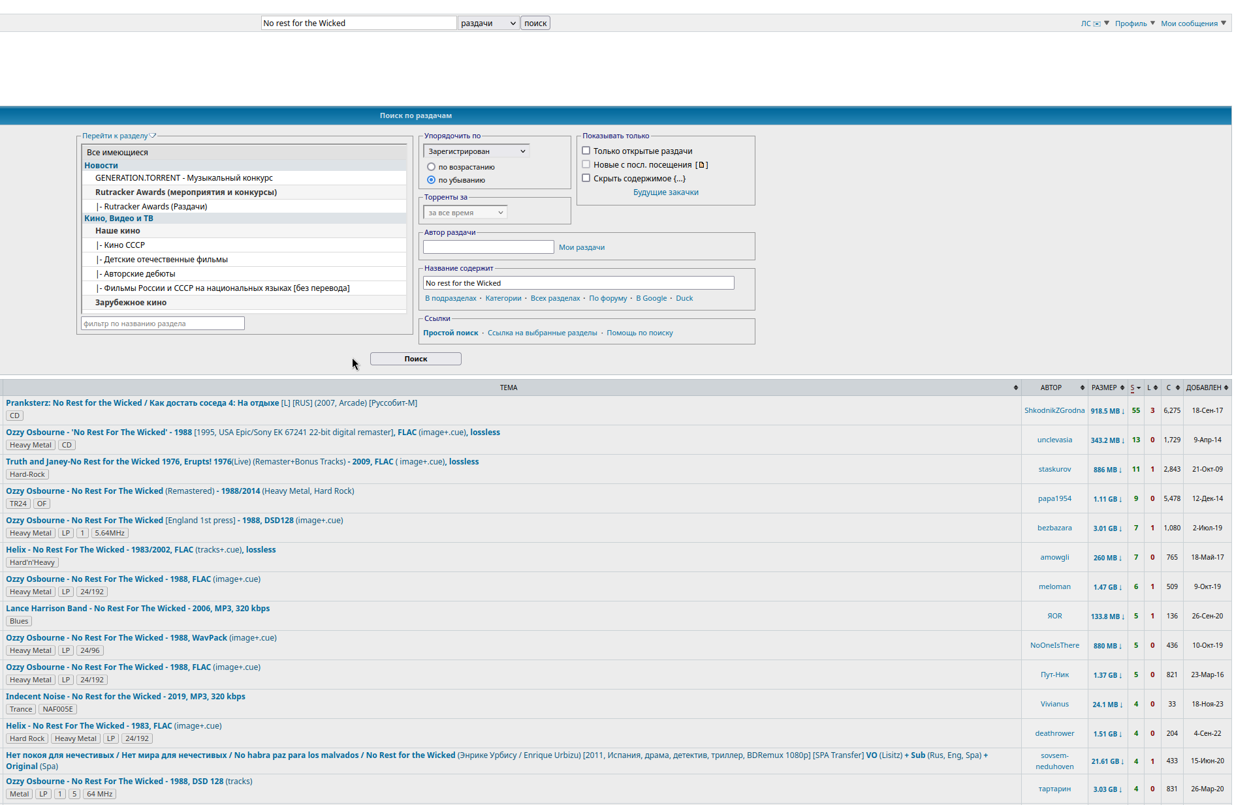Open Pranksterz: No Rest for the Wicked topic

tap(212, 403)
